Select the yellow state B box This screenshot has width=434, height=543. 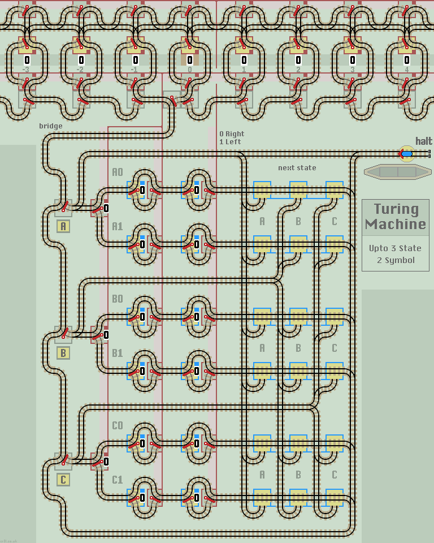[63, 353]
